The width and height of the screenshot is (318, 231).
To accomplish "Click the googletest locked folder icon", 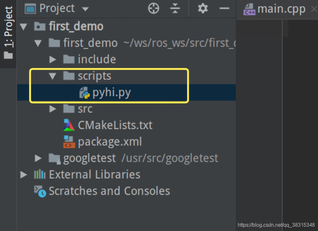I will click(55, 159).
